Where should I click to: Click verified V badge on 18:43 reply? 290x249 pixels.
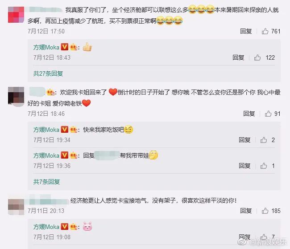pyautogui.click(x=65, y=47)
